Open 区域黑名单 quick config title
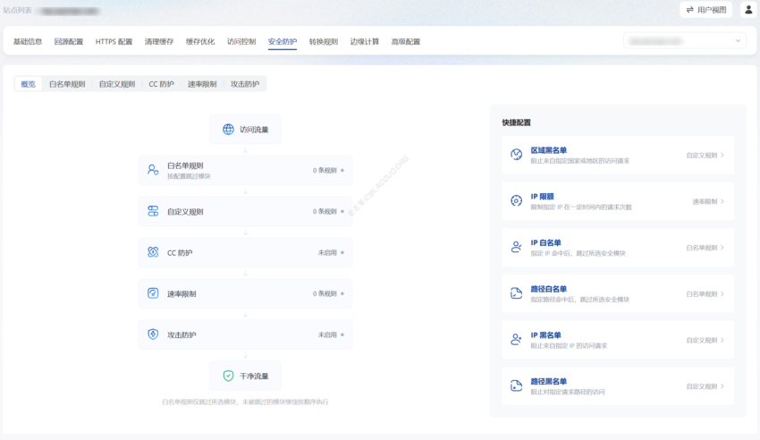760x440 pixels. coord(549,150)
